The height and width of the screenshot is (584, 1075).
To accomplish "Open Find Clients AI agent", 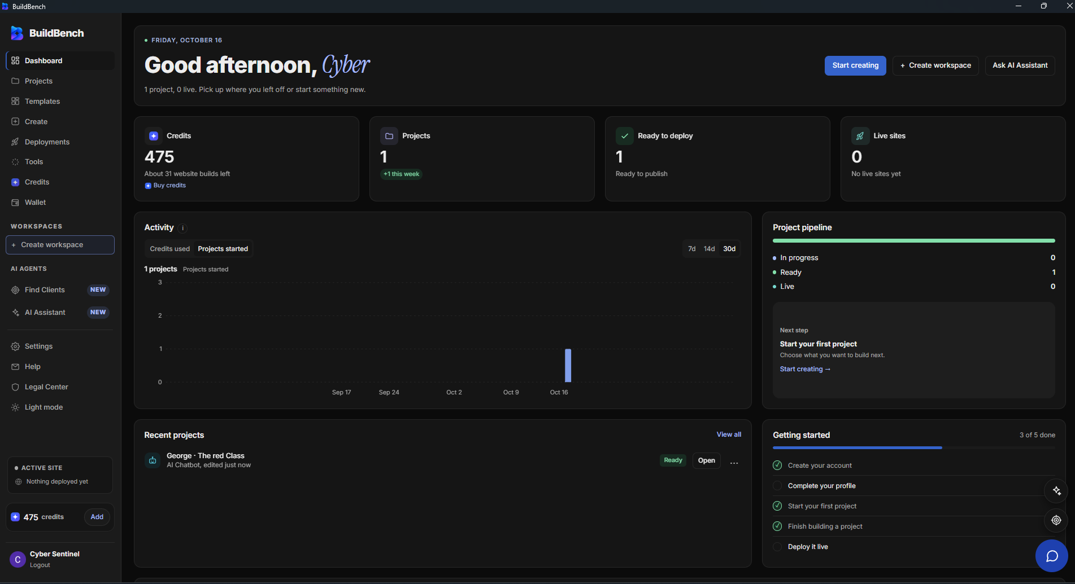I will (60, 290).
